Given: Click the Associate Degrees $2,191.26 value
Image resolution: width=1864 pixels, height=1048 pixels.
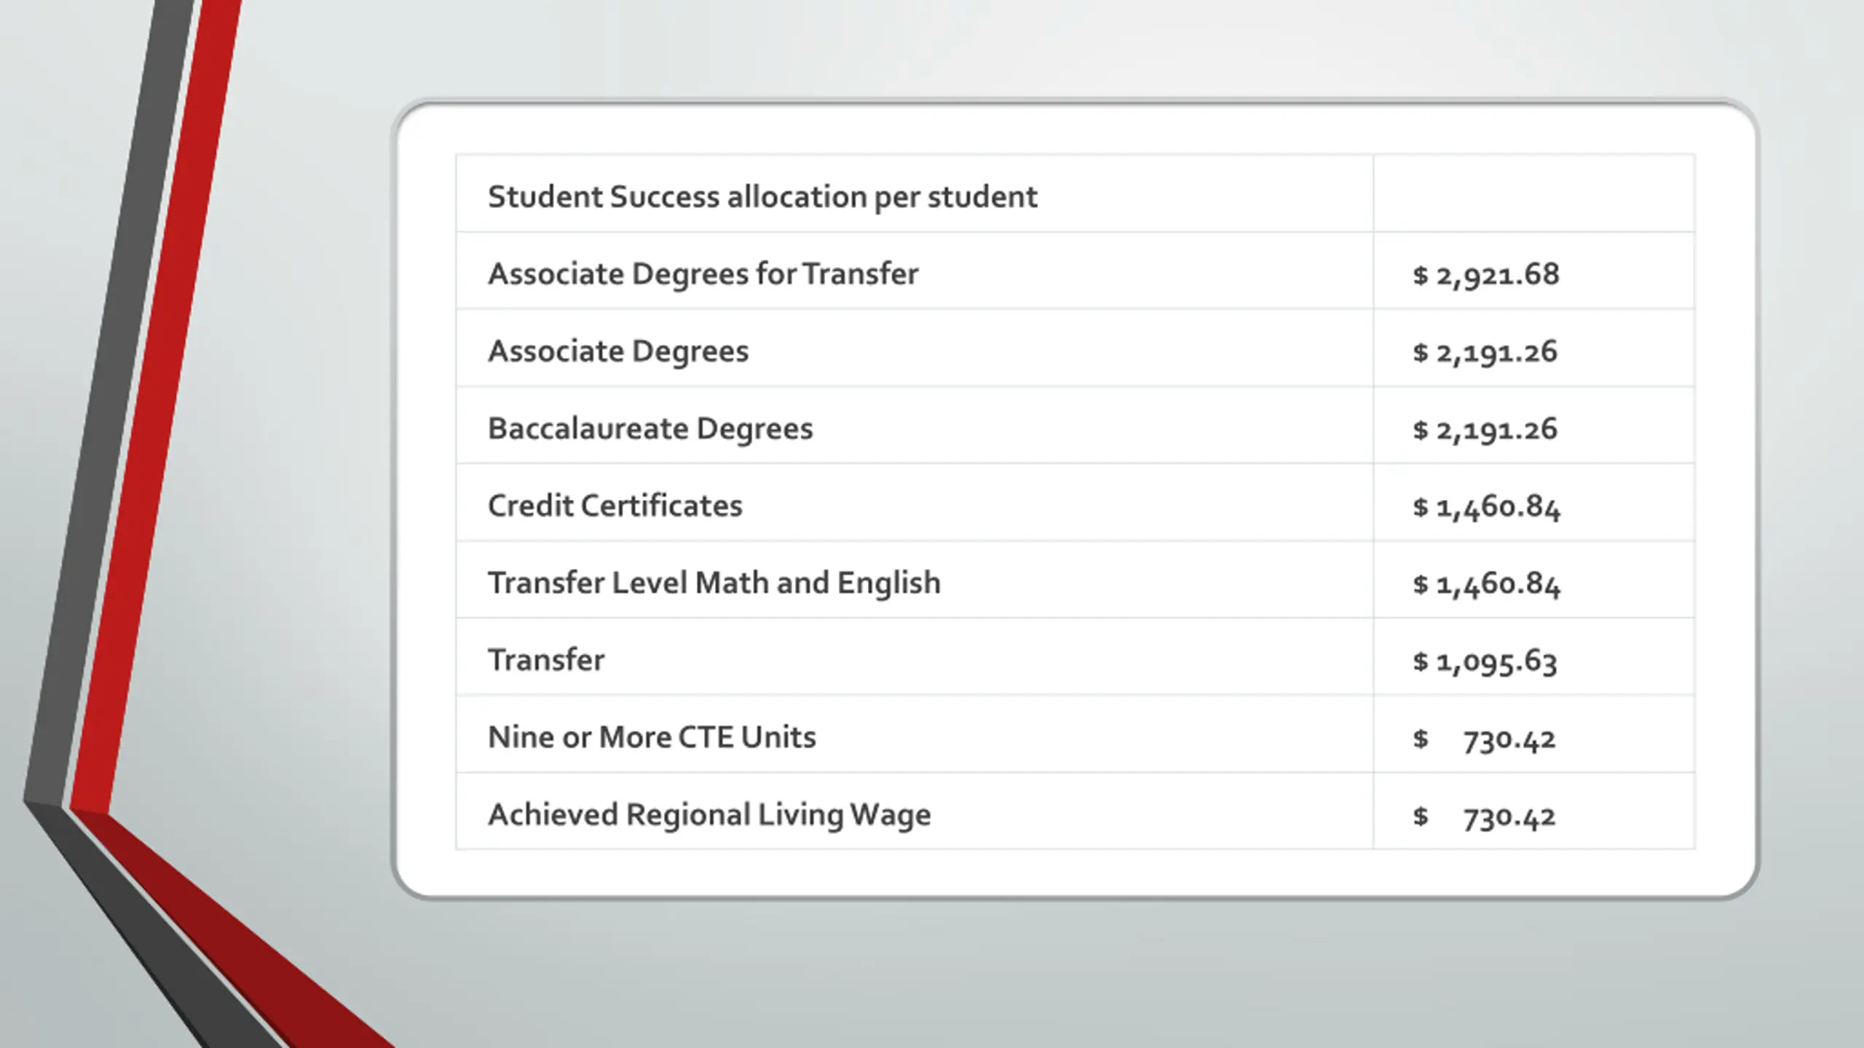Looking at the screenshot, I should [x=1485, y=352].
